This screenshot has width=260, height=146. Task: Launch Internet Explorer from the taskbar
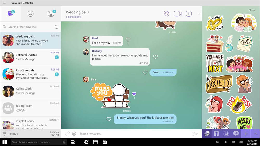[86, 142]
